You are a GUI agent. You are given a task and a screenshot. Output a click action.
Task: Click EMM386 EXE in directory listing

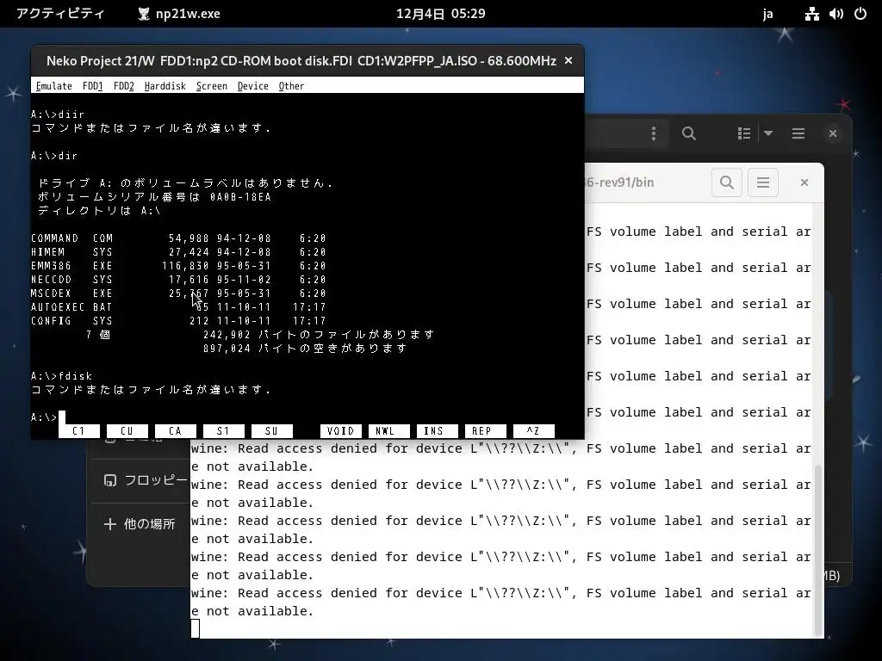tap(72, 266)
